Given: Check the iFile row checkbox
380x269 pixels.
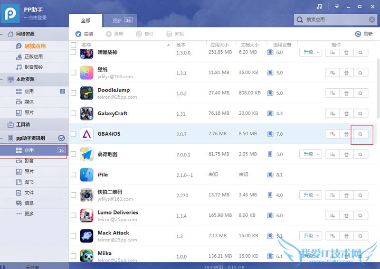Looking at the screenshot, I should click(74, 175).
